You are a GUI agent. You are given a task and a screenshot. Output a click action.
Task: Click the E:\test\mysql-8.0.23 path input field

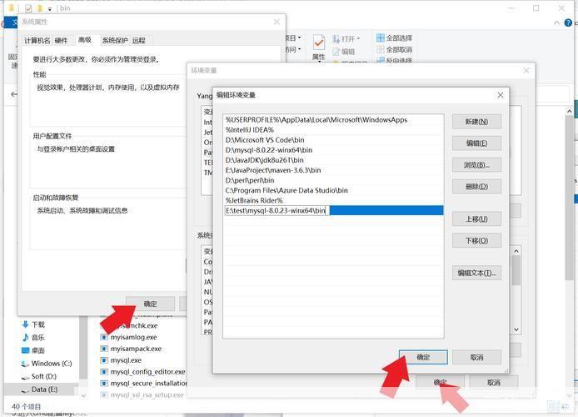pyautogui.click(x=277, y=211)
